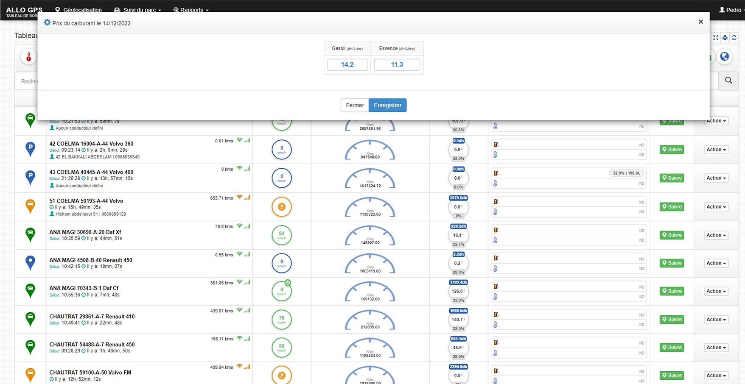Click the Gasoil price input field
745x384 pixels.
click(x=347, y=65)
